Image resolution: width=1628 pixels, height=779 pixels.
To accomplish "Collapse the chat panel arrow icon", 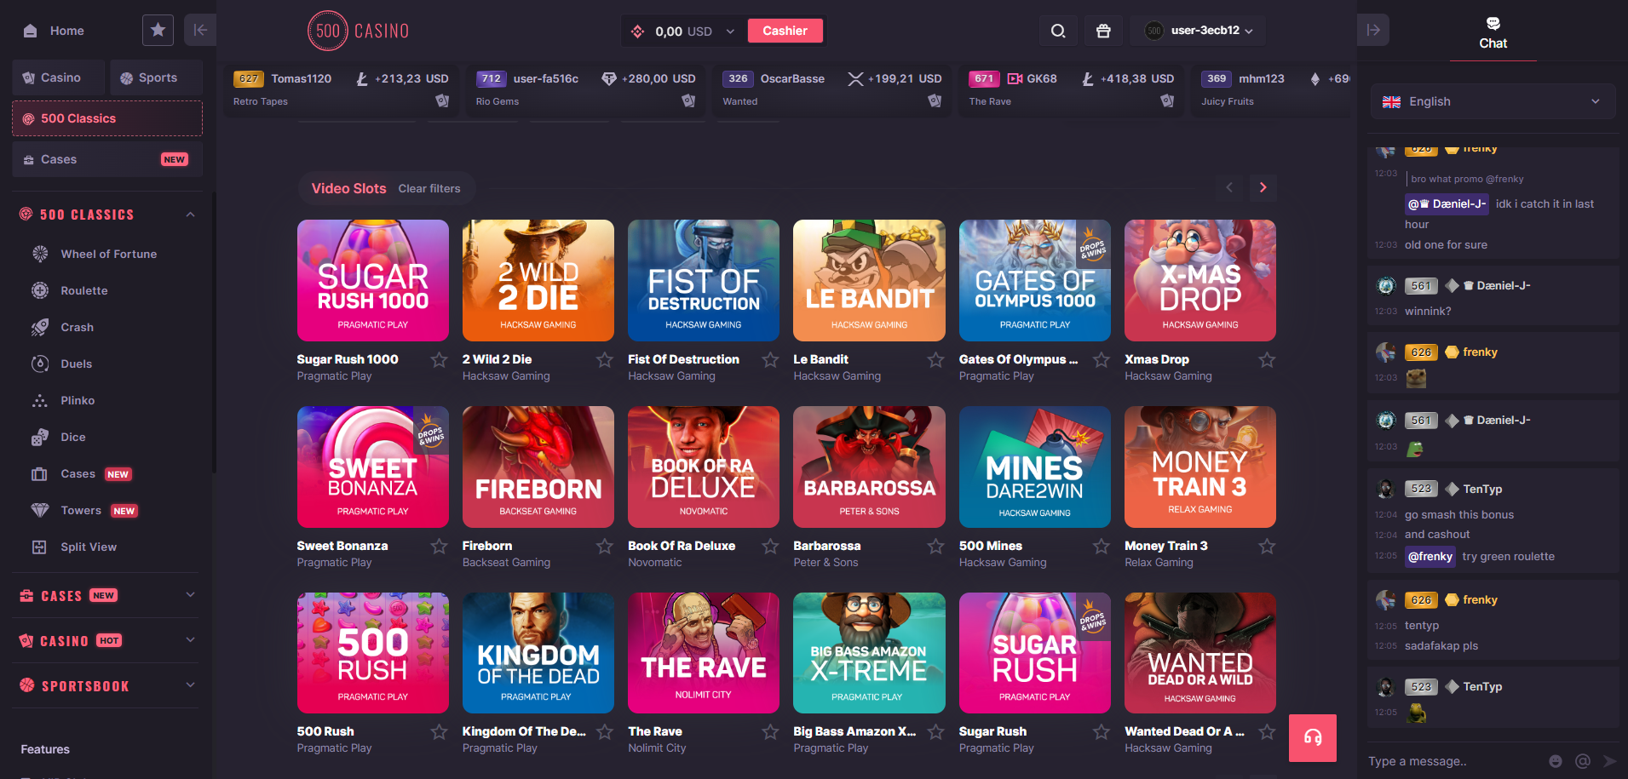I will point(1373,31).
